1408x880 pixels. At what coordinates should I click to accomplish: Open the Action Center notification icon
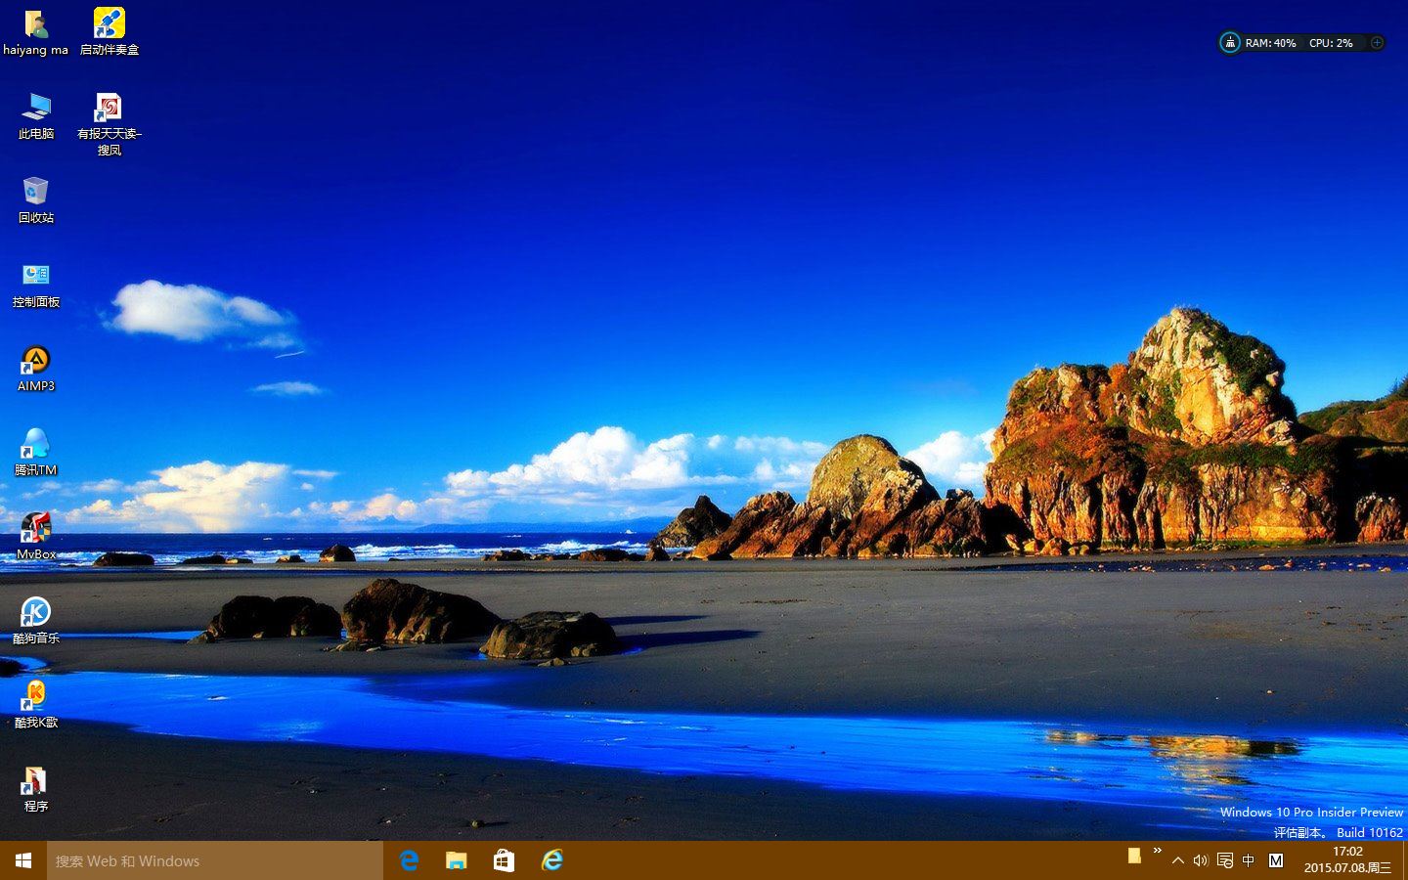pyautogui.click(x=1224, y=860)
